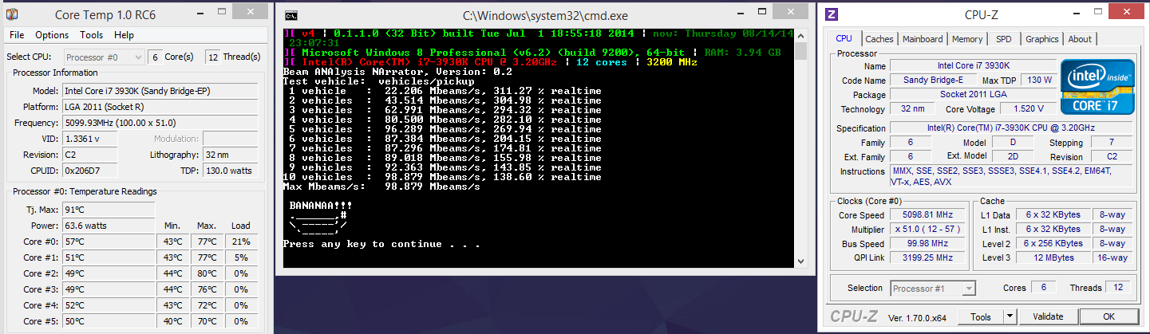Viewport: 1150px width, 334px height.
Task: Switch to the About tab in CPU-Z
Action: click(x=1080, y=39)
